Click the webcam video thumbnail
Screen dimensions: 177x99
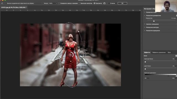pyautogui.click(x=166, y=6)
